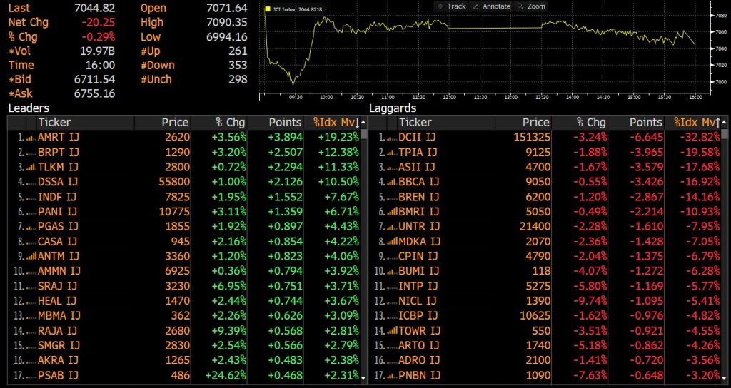Select HEAL IJ ticker row
Viewport: 731px width, 388px height.
pyautogui.click(x=57, y=301)
